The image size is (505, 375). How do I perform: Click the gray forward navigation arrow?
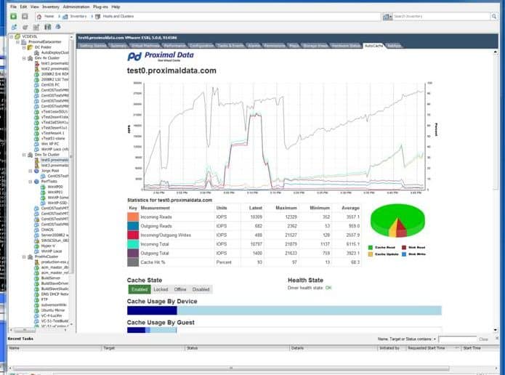(x=25, y=16)
